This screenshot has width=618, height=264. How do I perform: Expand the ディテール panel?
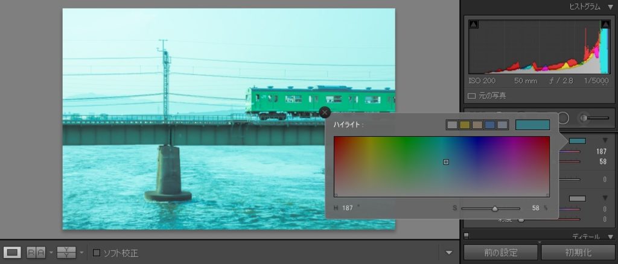pos(610,237)
